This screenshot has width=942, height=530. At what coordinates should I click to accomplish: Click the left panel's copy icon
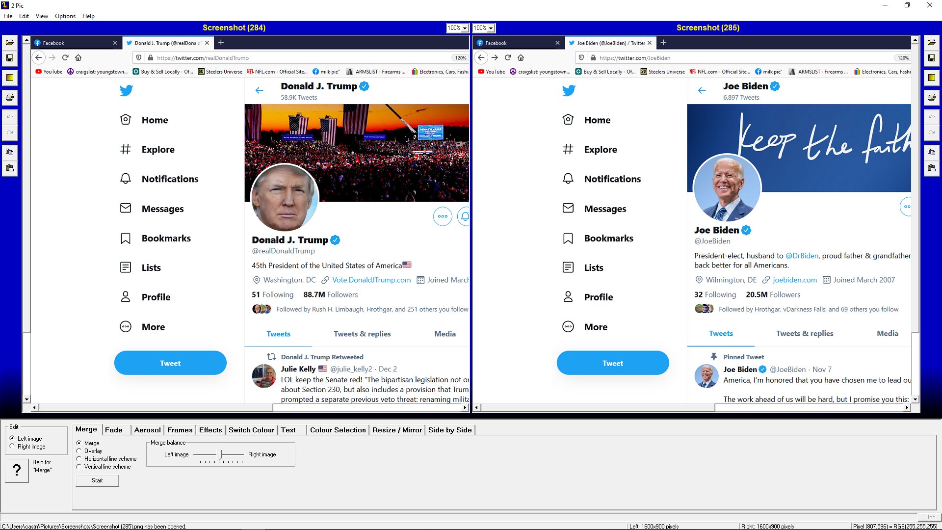[9, 152]
